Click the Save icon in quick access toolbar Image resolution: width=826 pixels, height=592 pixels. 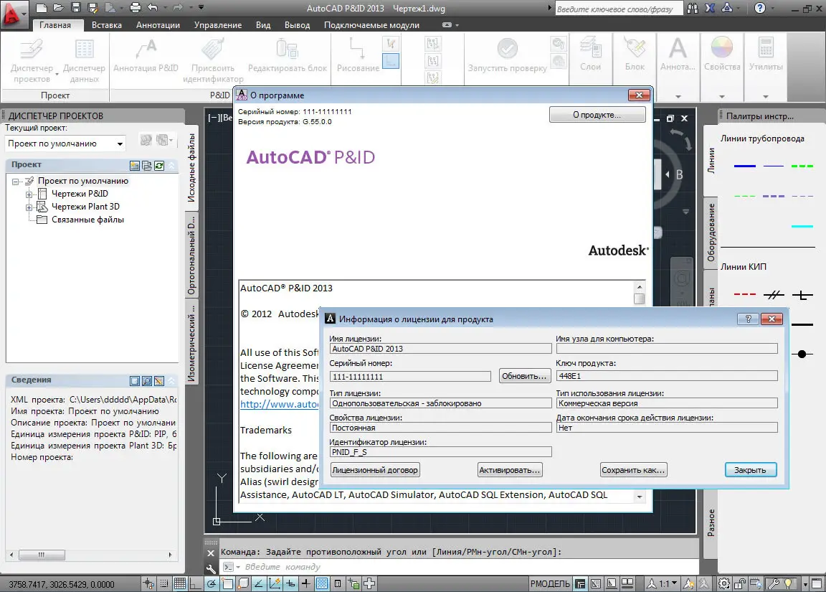point(76,7)
